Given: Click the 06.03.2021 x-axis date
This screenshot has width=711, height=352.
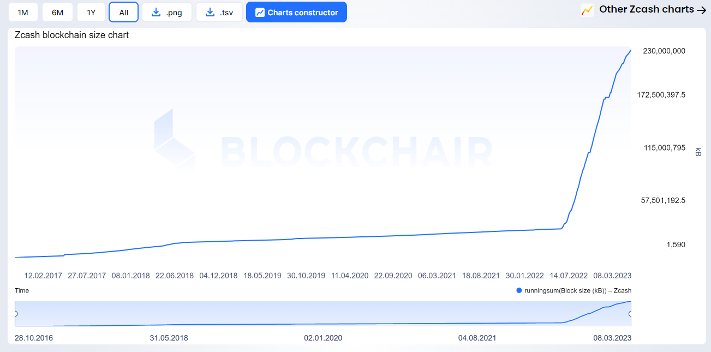Looking at the screenshot, I should tap(437, 276).
